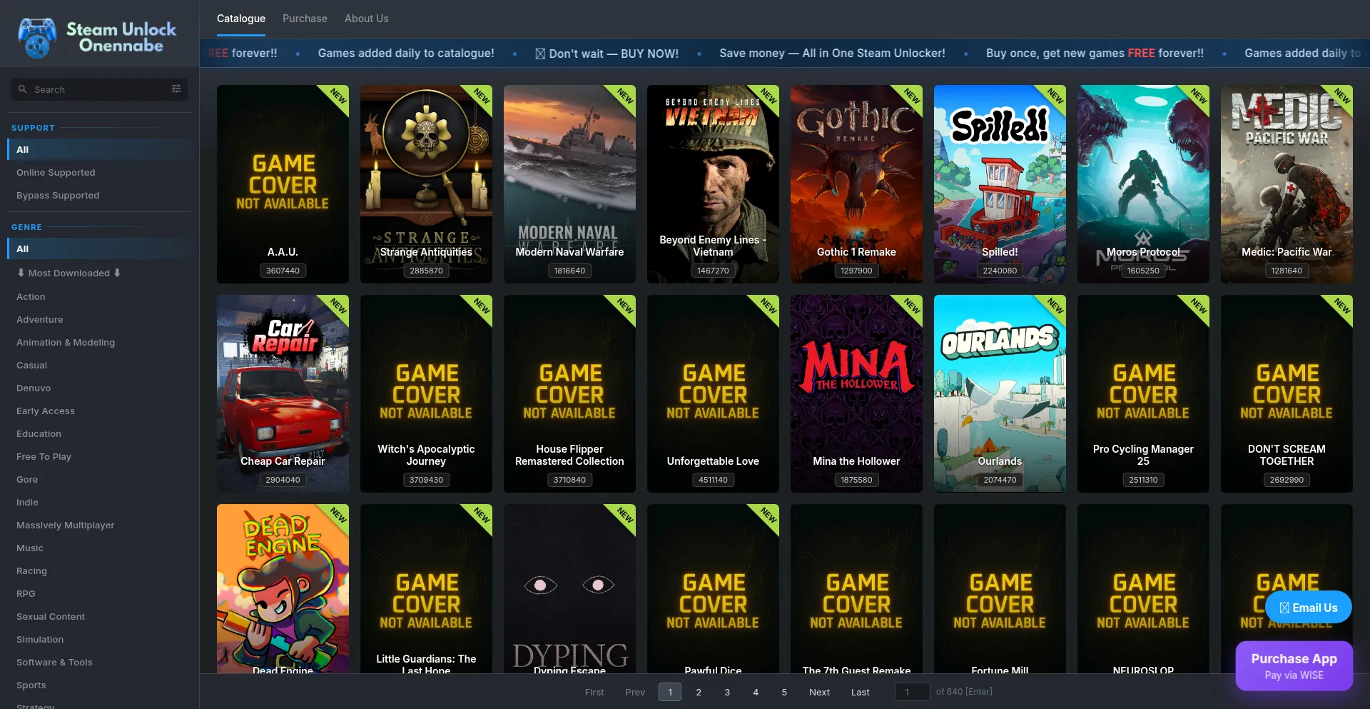This screenshot has width=1370, height=709.
Task: Open Gothic 1 Remake cover
Action: point(856,184)
